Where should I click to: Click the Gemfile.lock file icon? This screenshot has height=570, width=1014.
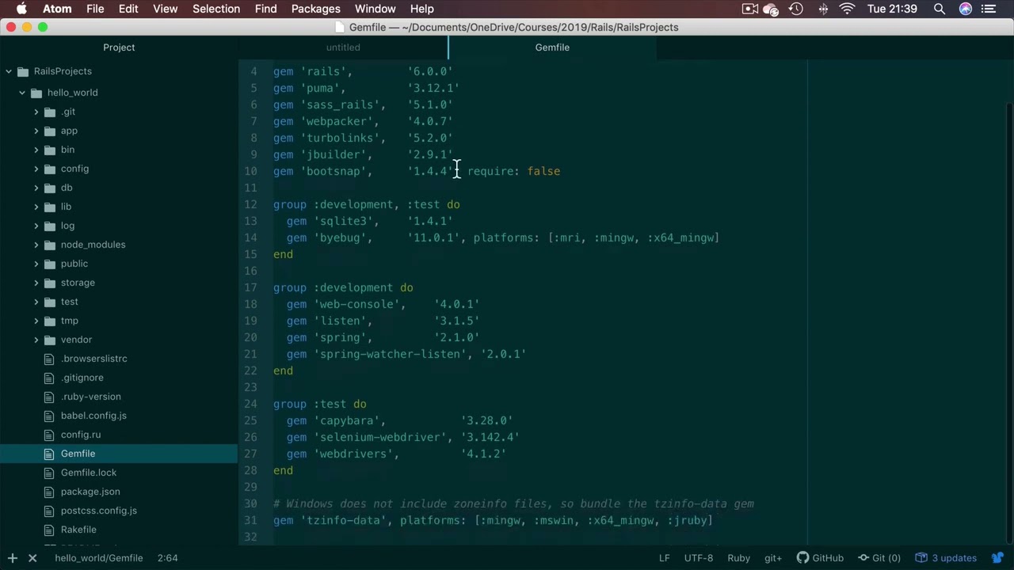coord(48,473)
